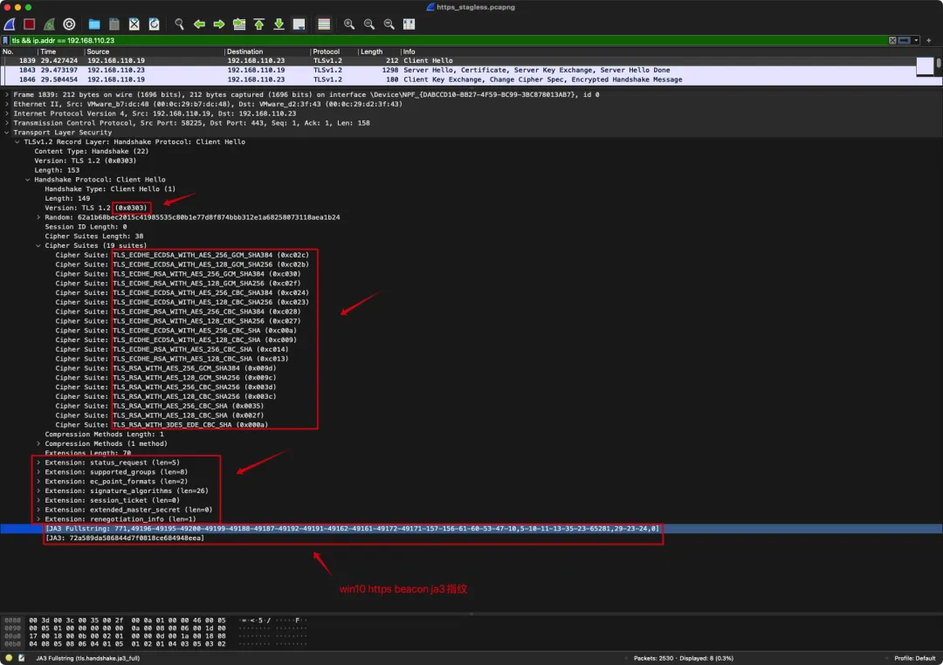The width and height of the screenshot is (943, 665).
Task: Sort by the Length column
Action: tap(379, 51)
